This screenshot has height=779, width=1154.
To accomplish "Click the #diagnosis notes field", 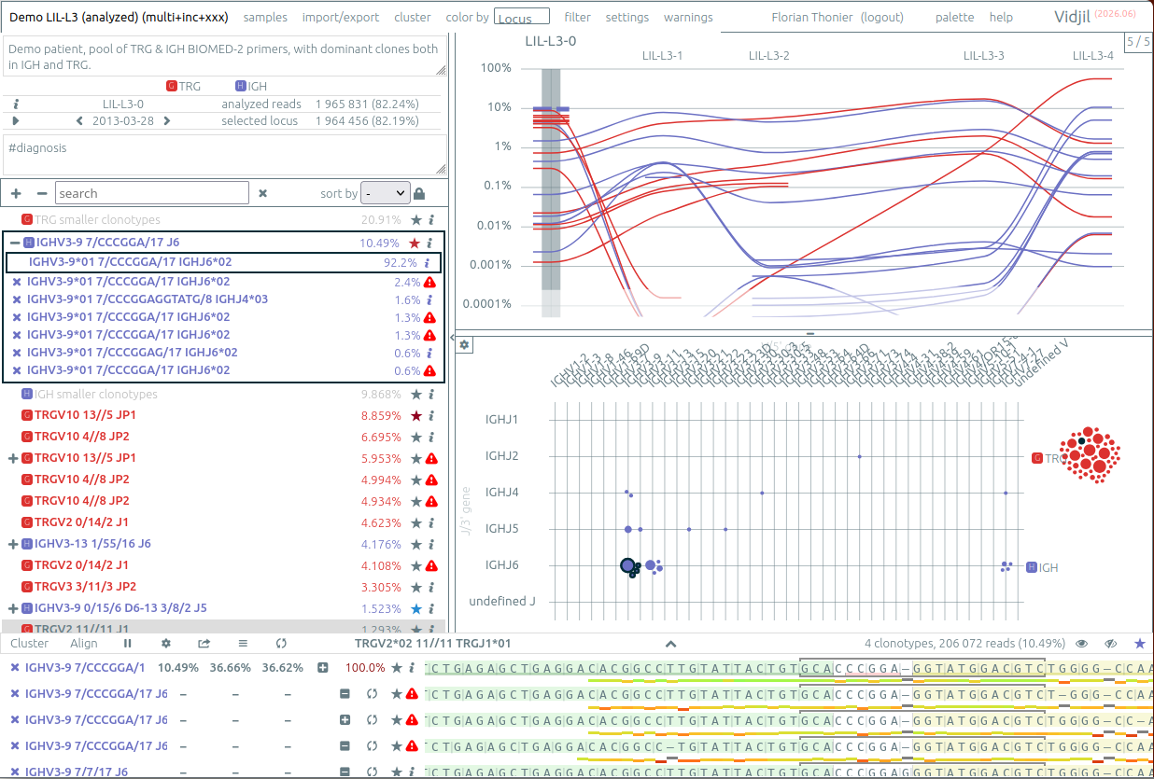I will coord(224,154).
